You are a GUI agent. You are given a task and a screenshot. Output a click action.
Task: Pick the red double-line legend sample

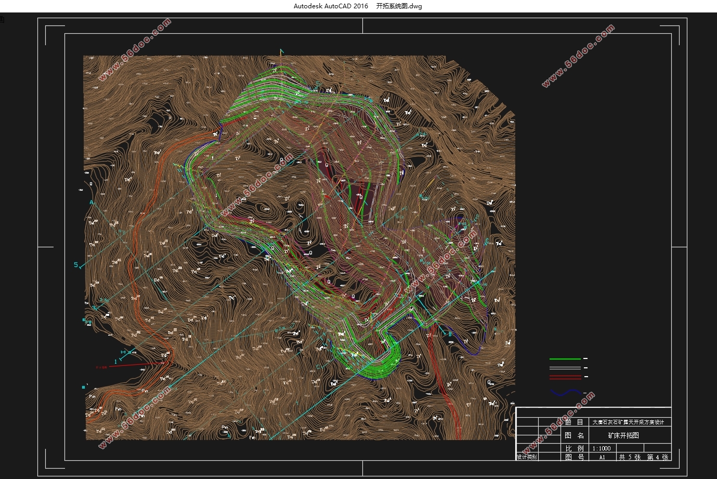pos(565,377)
